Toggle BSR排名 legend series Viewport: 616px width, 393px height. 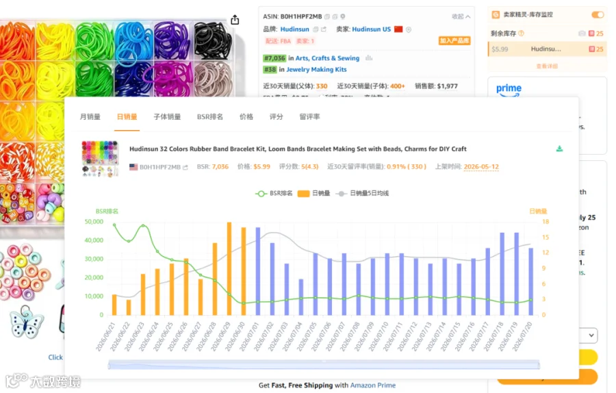[x=274, y=193]
